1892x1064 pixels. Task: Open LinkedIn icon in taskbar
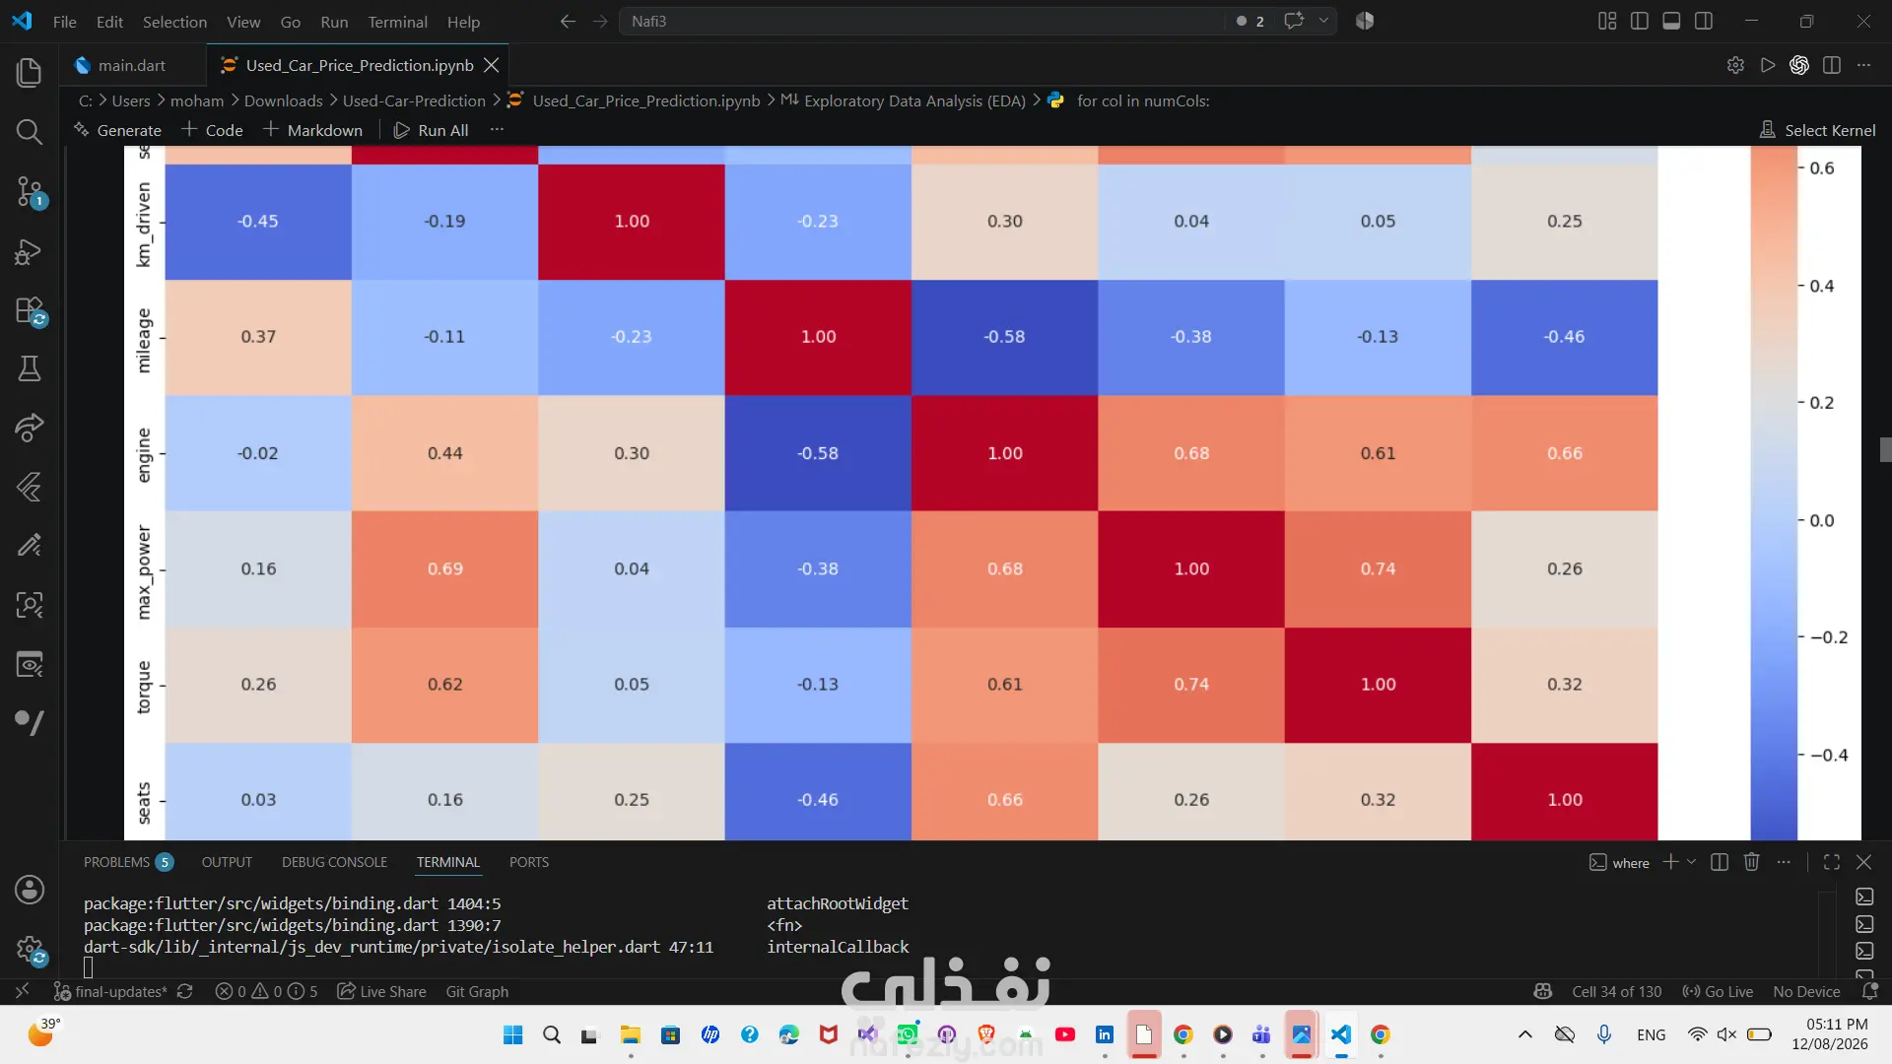pyautogui.click(x=1105, y=1034)
